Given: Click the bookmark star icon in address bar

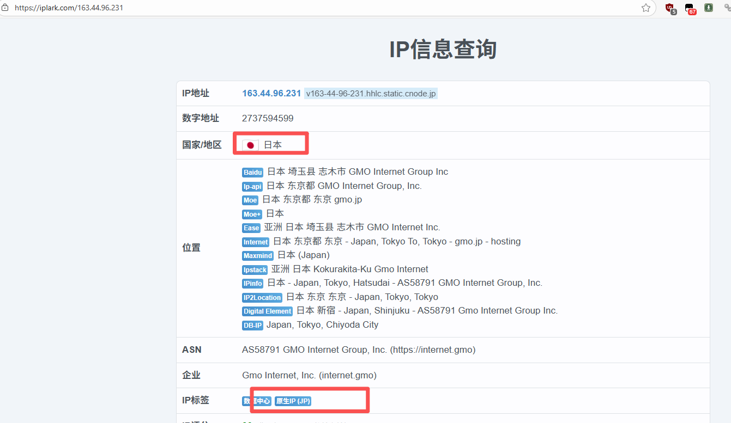Looking at the screenshot, I should pyautogui.click(x=646, y=8).
